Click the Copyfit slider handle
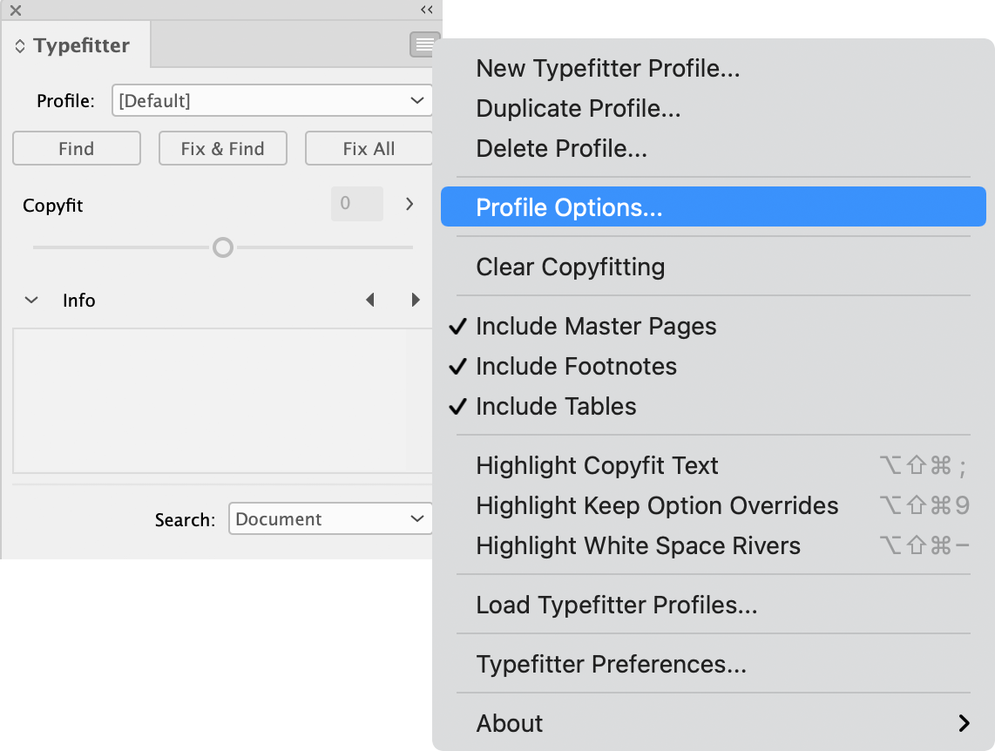 pyautogui.click(x=223, y=247)
